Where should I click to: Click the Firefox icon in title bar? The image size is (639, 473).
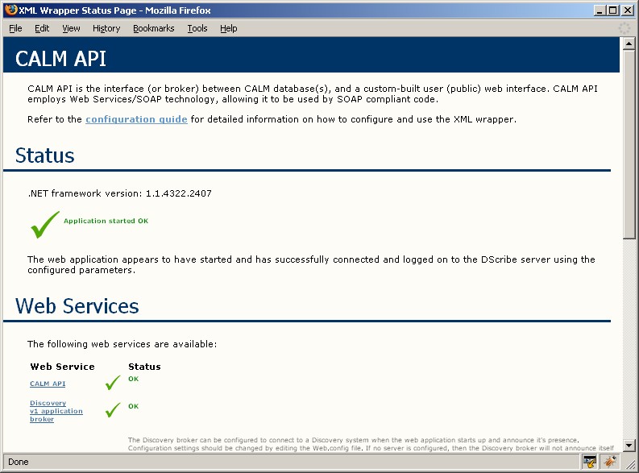11,10
